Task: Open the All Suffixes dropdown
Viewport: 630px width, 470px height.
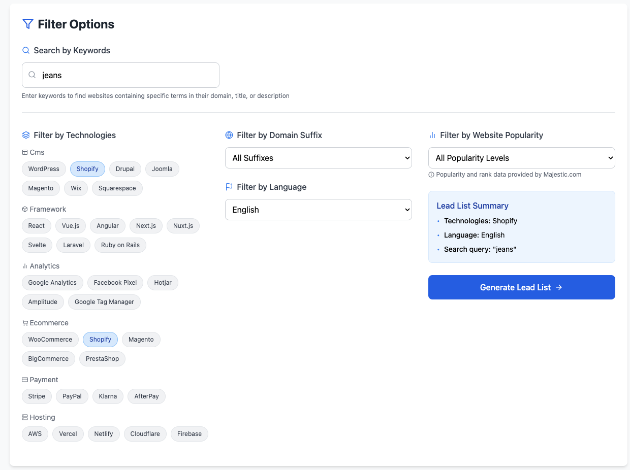Action: pos(319,158)
